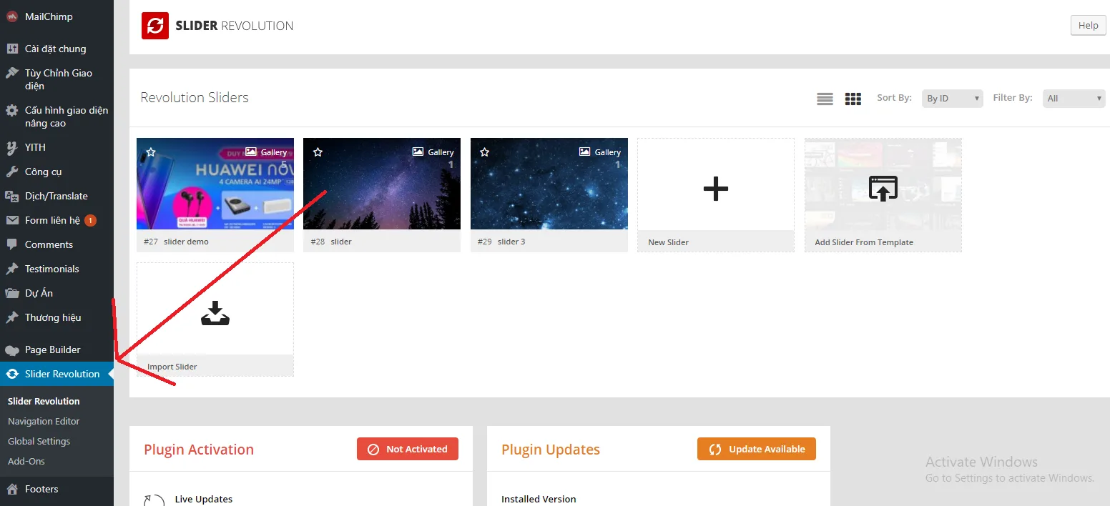
Task: Click the New Slider label
Action: click(x=669, y=242)
